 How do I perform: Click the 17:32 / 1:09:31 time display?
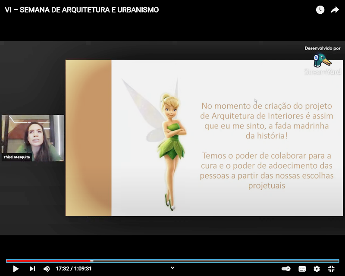tap(73, 269)
